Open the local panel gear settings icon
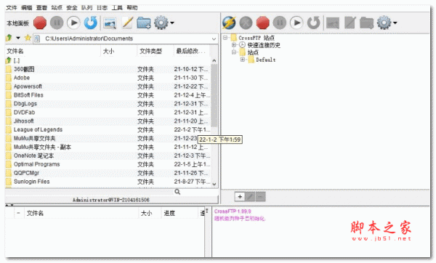This screenshot has width=436, height=263. (161, 23)
